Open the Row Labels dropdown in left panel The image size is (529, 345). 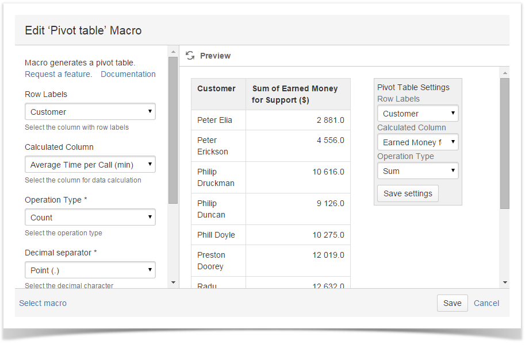[90, 112]
